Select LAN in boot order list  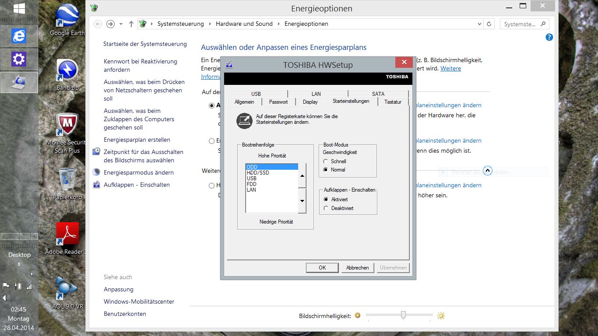272,190
